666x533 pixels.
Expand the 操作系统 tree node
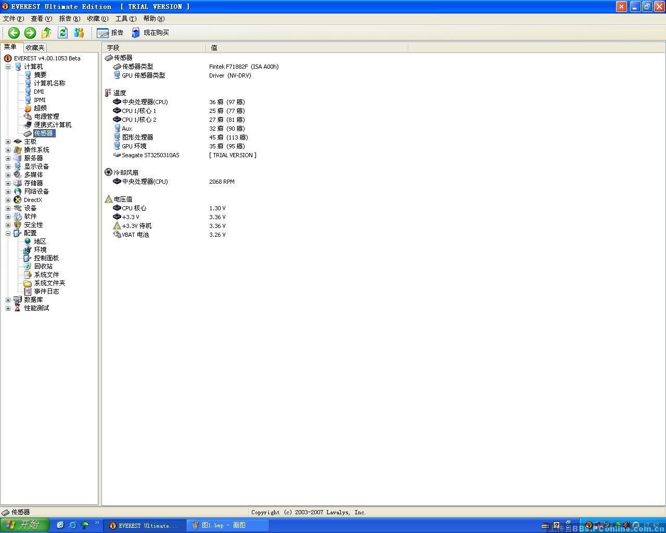pyautogui.click(x=8, y=150)
